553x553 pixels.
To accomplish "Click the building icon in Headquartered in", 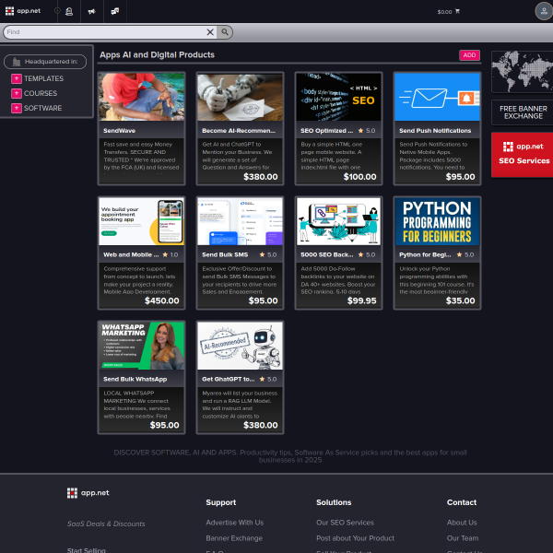I will click(x=17, y=62).
